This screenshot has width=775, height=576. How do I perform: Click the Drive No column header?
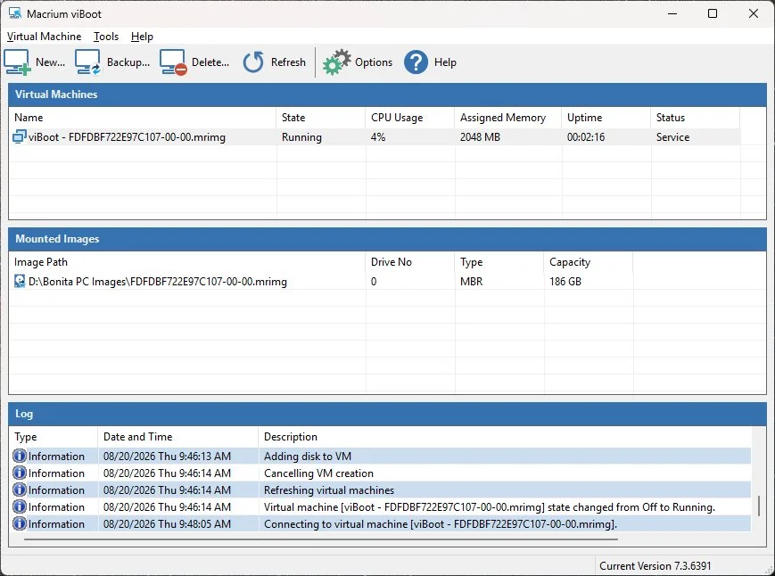click(x=409, y=262)
